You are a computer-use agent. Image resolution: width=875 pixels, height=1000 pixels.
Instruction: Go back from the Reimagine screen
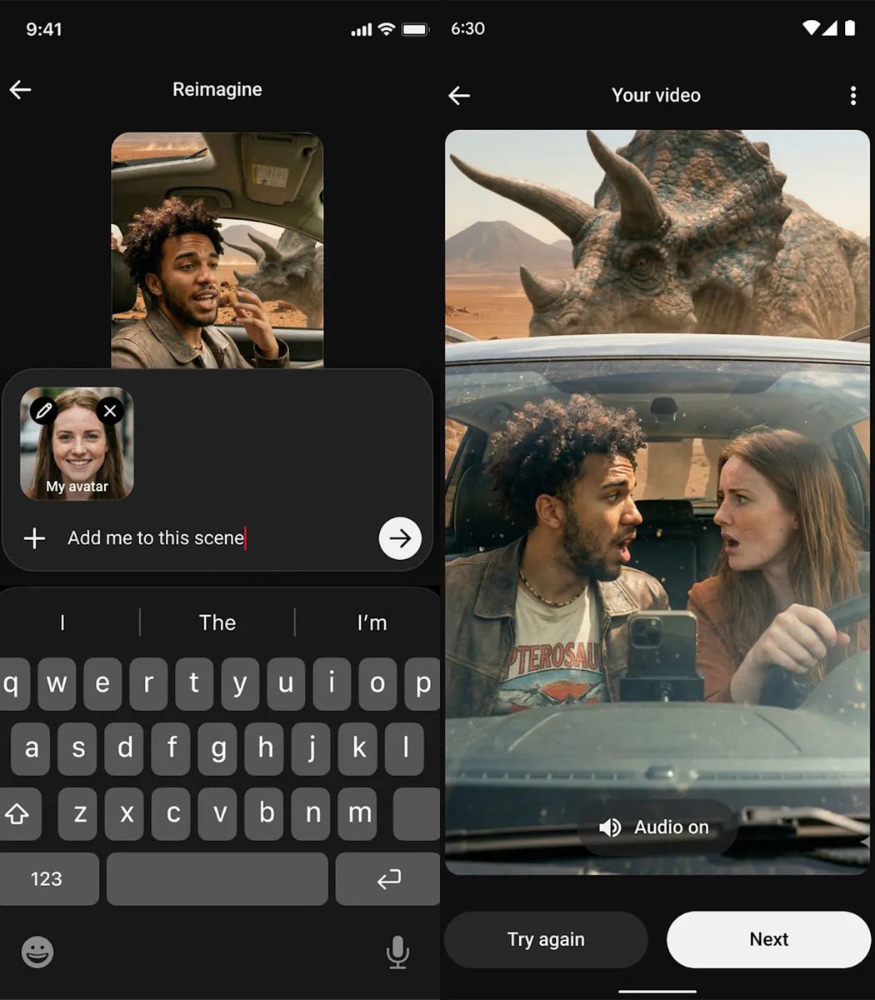(20, 90)
